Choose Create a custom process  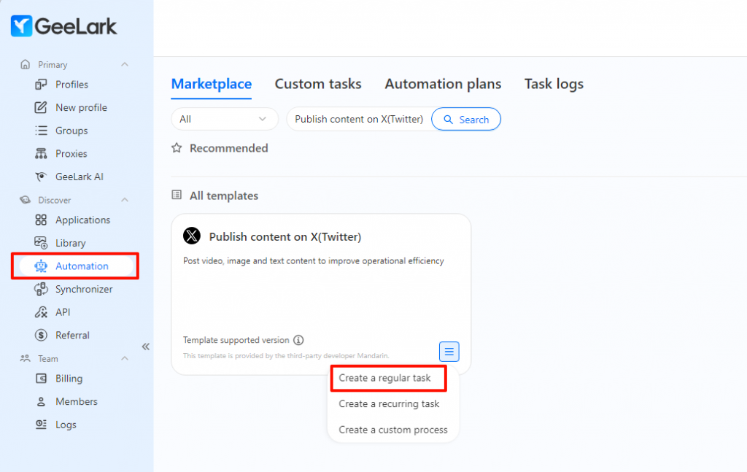(x=393, y=430)
